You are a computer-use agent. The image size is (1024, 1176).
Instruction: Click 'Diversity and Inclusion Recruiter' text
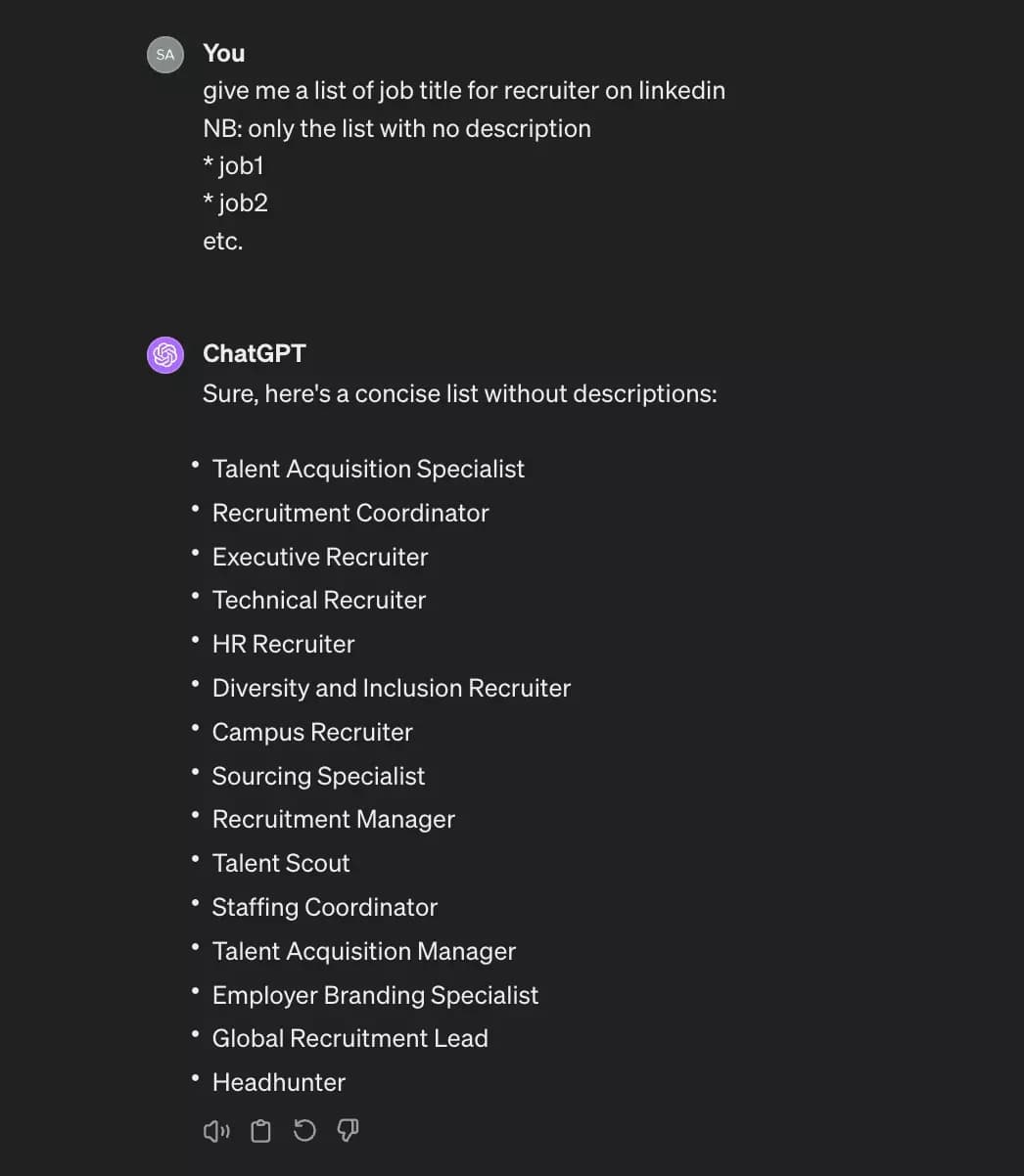click(392, 688)
